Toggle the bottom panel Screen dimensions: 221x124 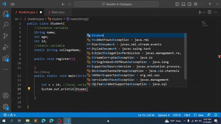click(x=183, y=4)
